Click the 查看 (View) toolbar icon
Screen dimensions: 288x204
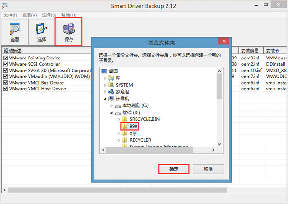[15, 32]
